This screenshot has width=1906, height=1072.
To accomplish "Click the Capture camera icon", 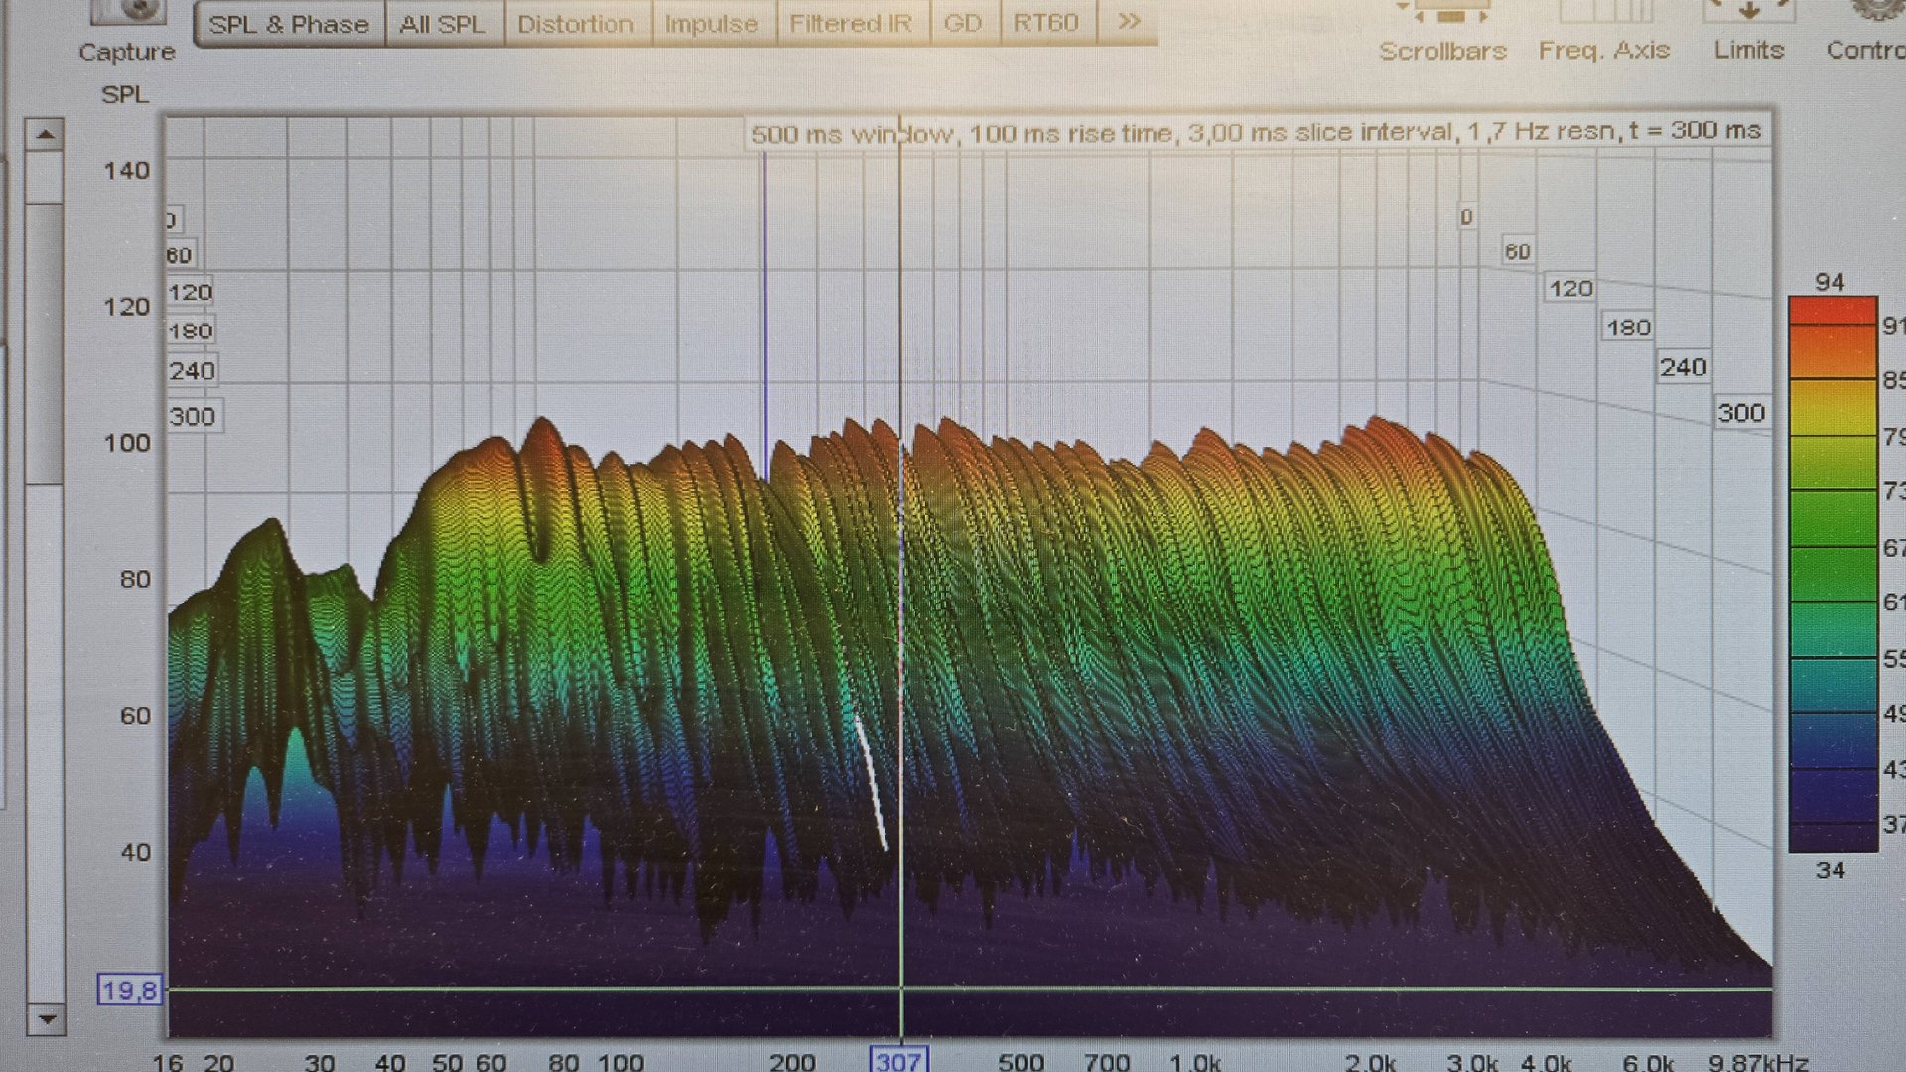I will 131,12.
